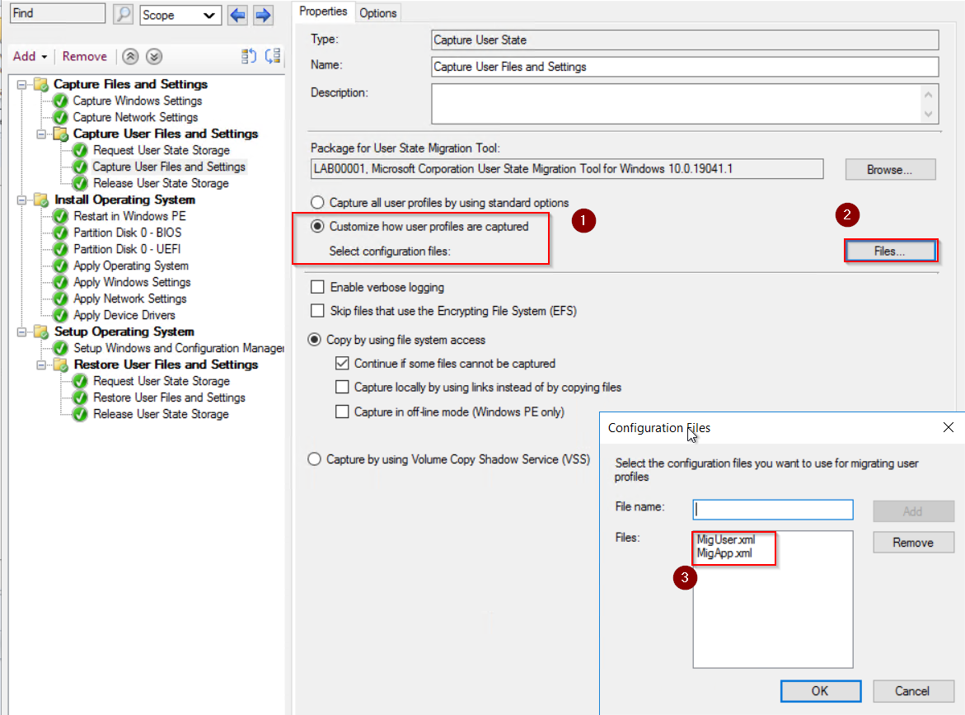The image size is (965, 715).
Task: Click the expand all double-chevron down icon
Action: 154,56
